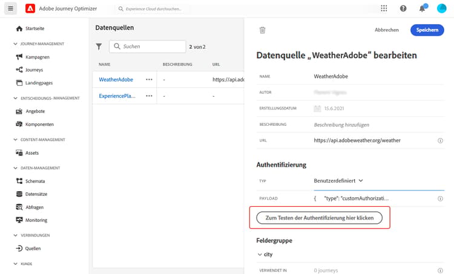The image size is (454, 274).
Task: Show info icon for Verwendet in
Action: click(440, 270)
